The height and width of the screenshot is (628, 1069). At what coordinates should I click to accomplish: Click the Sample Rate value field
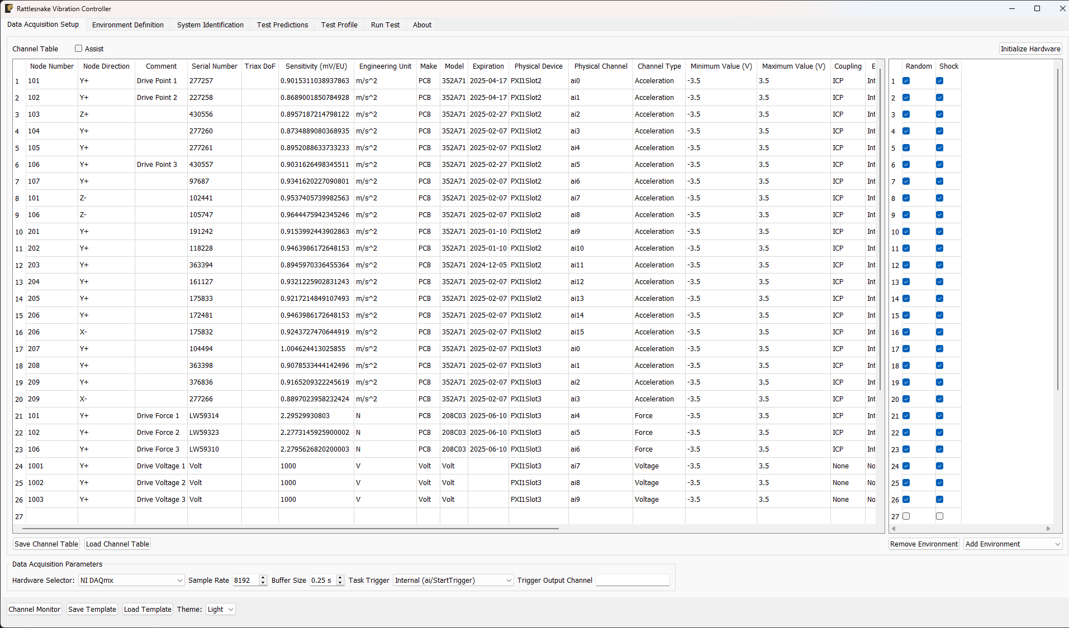coord(246,580)
